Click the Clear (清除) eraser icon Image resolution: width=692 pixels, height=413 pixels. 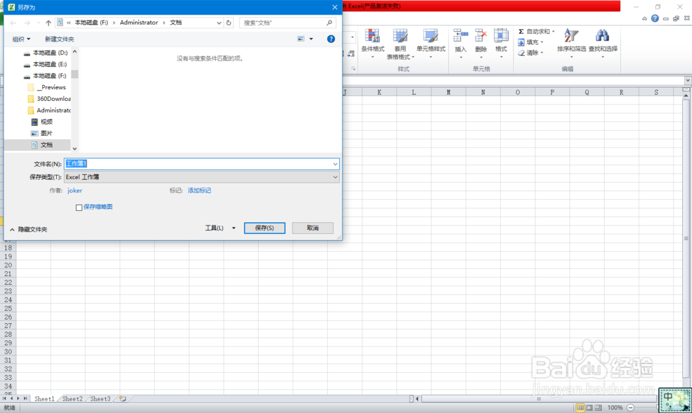tap(521, 53)
